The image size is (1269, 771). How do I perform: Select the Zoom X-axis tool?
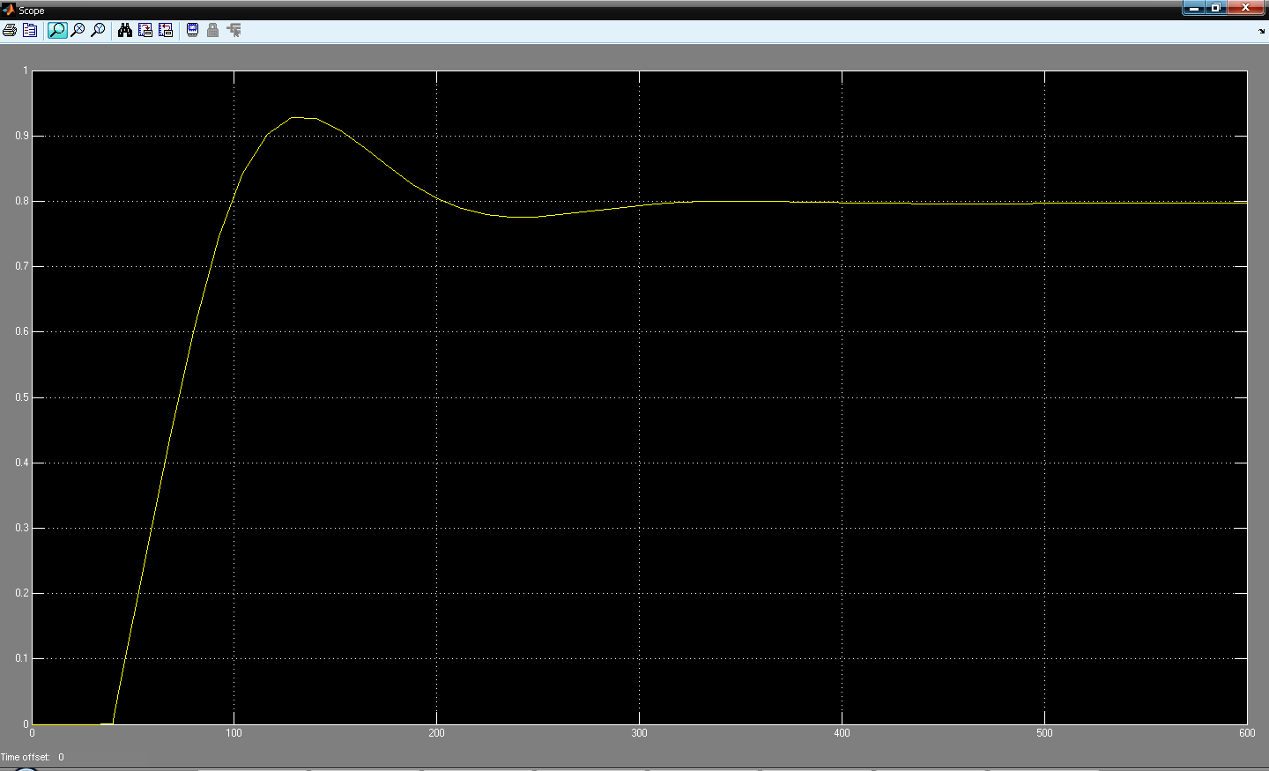tap(78, 30)
